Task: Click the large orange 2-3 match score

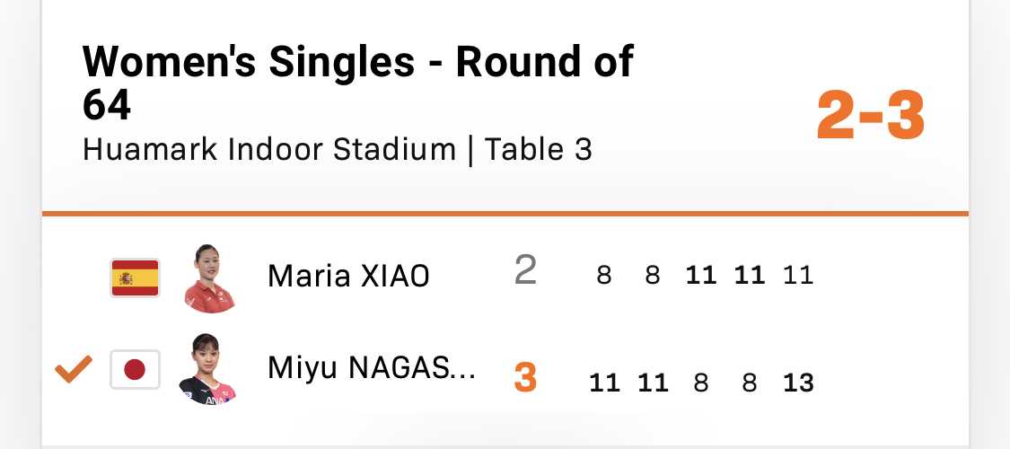Action: pos(871,116)
